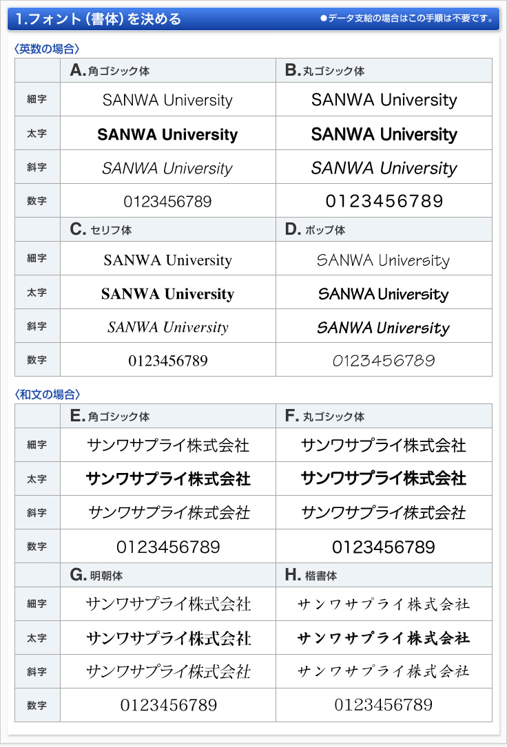Viewport: 507px width, 747px height.
Task: Select the 'F. 丸ゴシック体' Japanese font header
Action: click(x=324, y=416)
